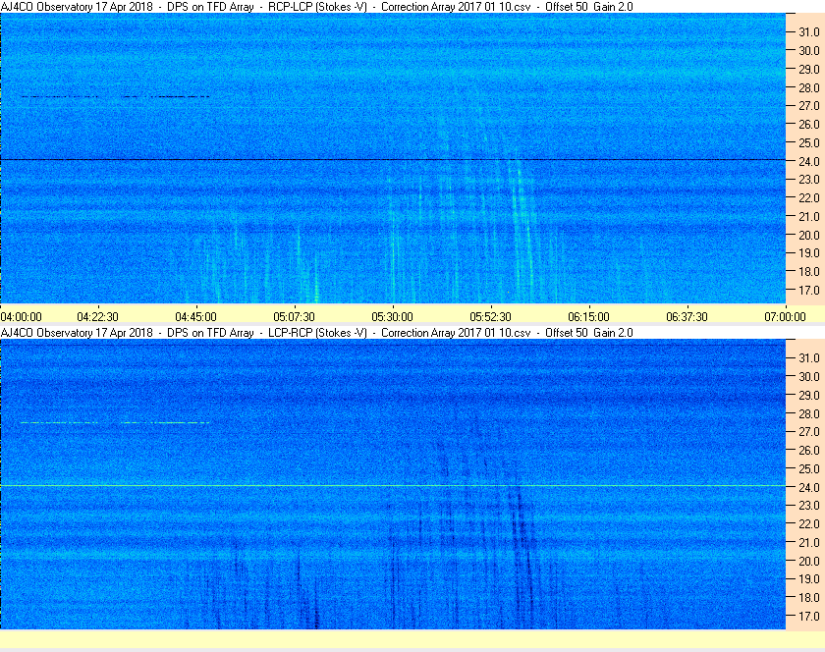
Task: Select 28.0 frequency label on RCP-LCP chart
Action: point(809,87)
